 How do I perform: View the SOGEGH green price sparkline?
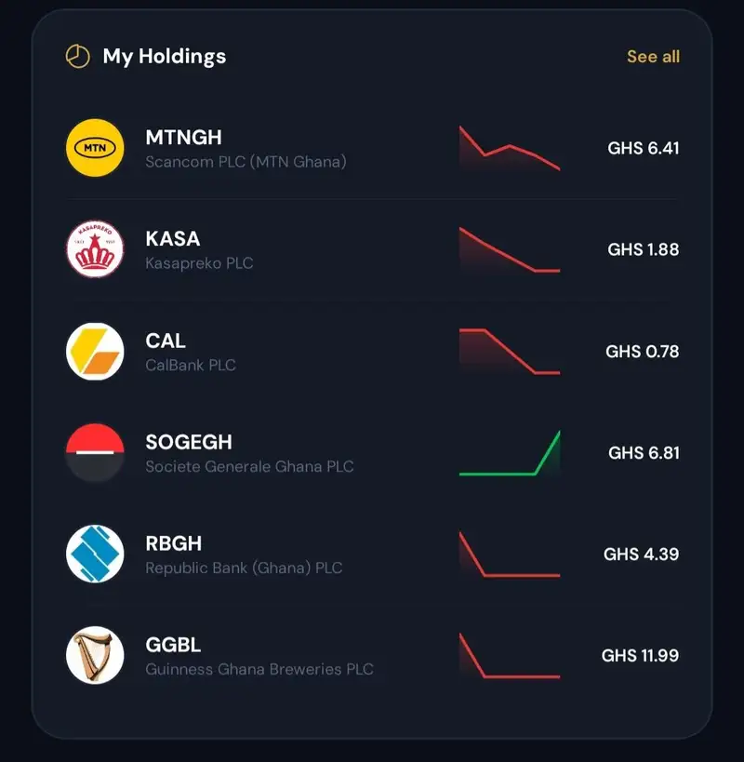point(510,453)
